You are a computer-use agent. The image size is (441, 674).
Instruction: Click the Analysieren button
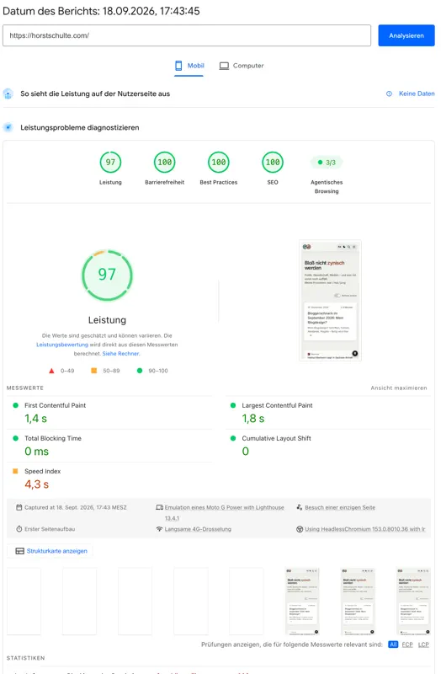click(406, 35)
